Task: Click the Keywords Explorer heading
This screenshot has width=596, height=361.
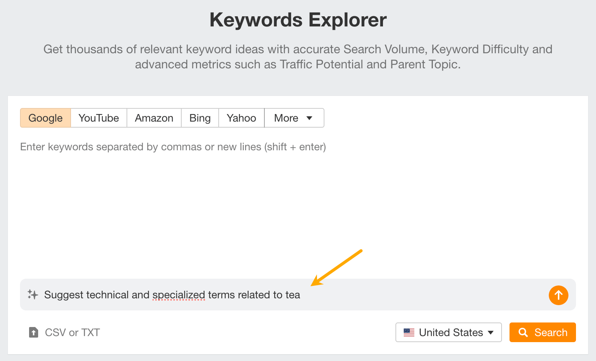Action: [298, 20]
